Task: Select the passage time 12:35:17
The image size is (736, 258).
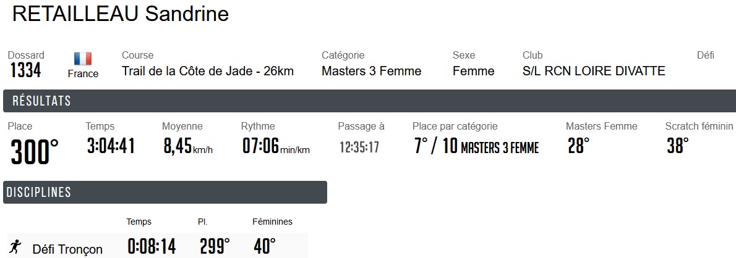Action: 359,148
